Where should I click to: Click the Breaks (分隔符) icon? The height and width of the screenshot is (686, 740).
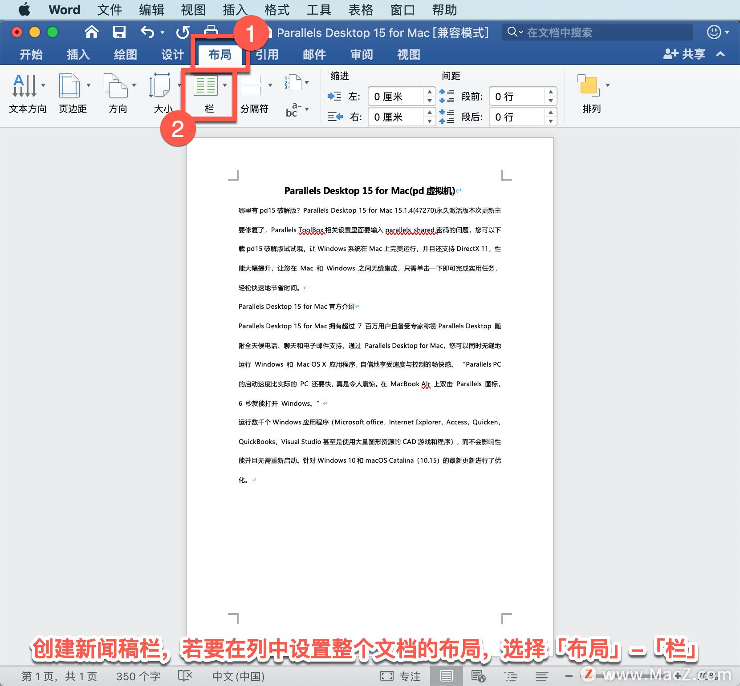tap(251, 85)
